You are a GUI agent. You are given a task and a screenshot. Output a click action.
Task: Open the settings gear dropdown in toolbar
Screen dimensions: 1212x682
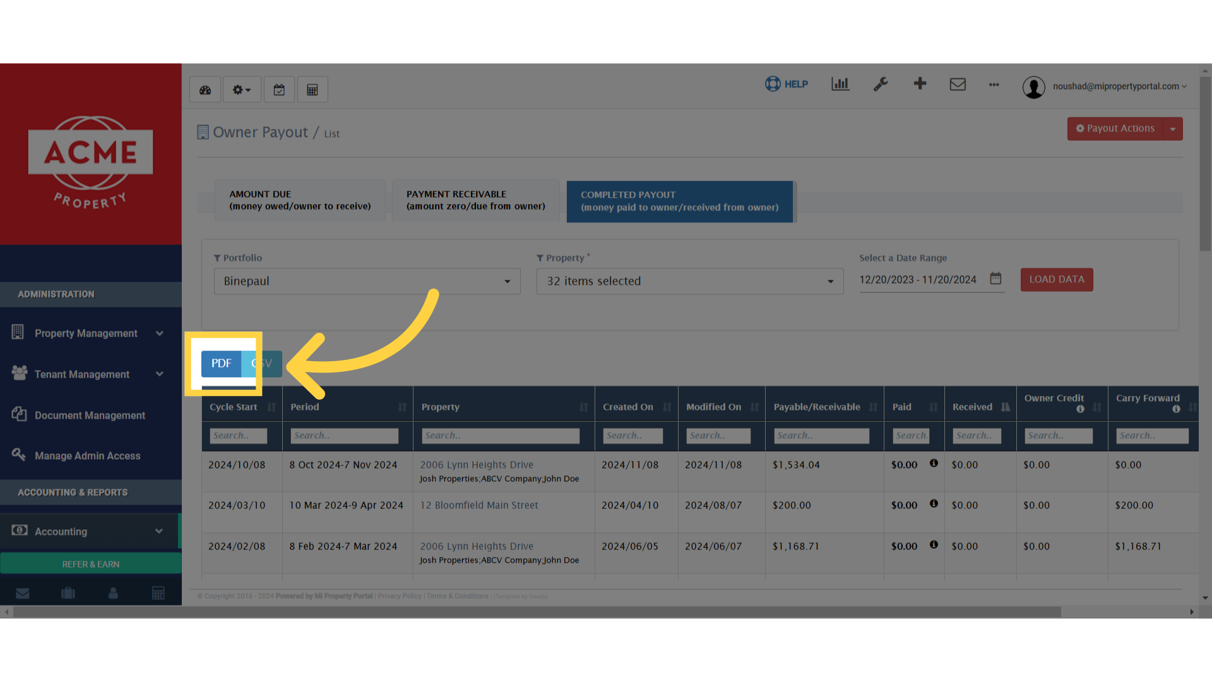(x=242, y=90)
